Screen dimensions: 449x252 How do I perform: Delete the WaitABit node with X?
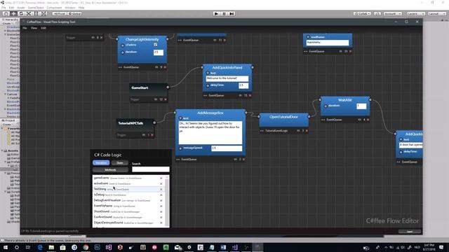368,120
